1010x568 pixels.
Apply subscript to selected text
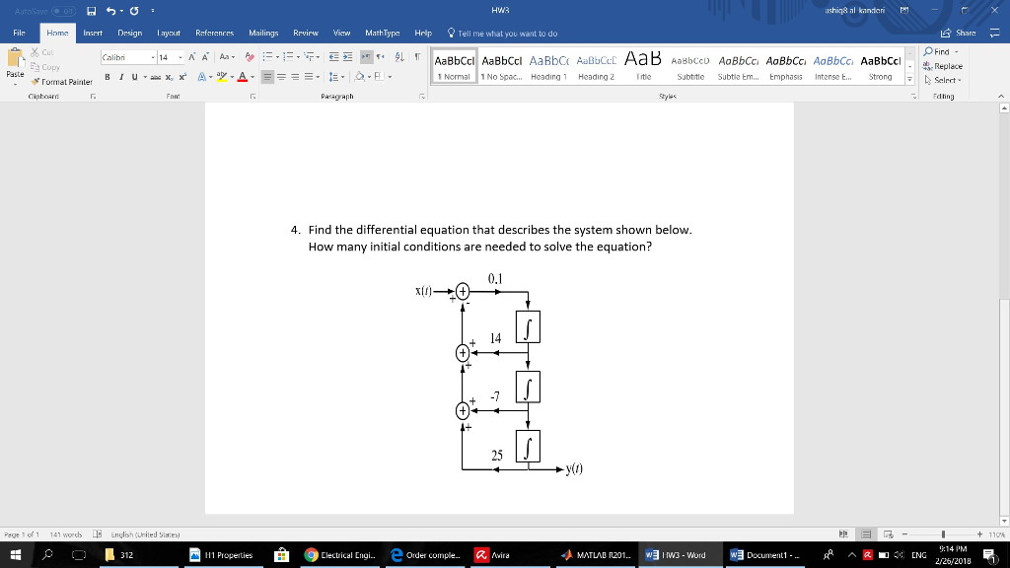click(x=170, y=77)
